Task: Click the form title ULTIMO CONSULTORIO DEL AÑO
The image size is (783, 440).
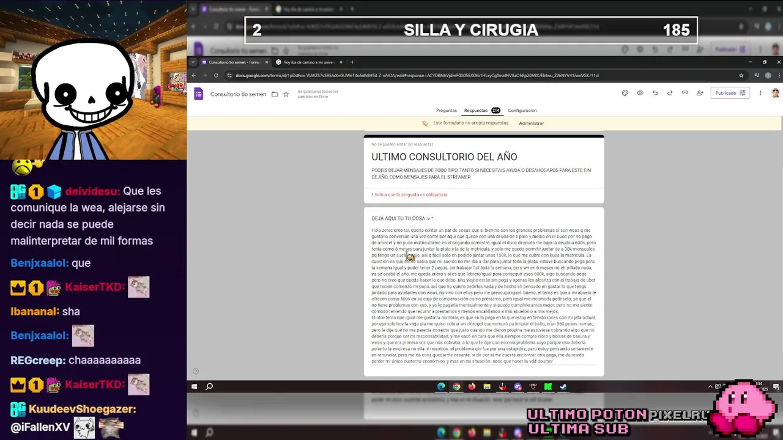Action: (444, 157)
